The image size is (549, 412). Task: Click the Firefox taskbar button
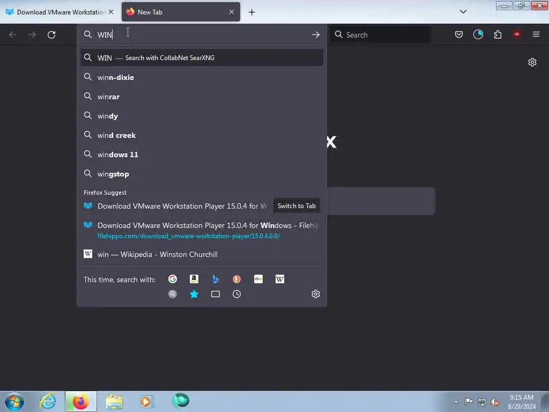pyautogui.click(x=81, y=401)
